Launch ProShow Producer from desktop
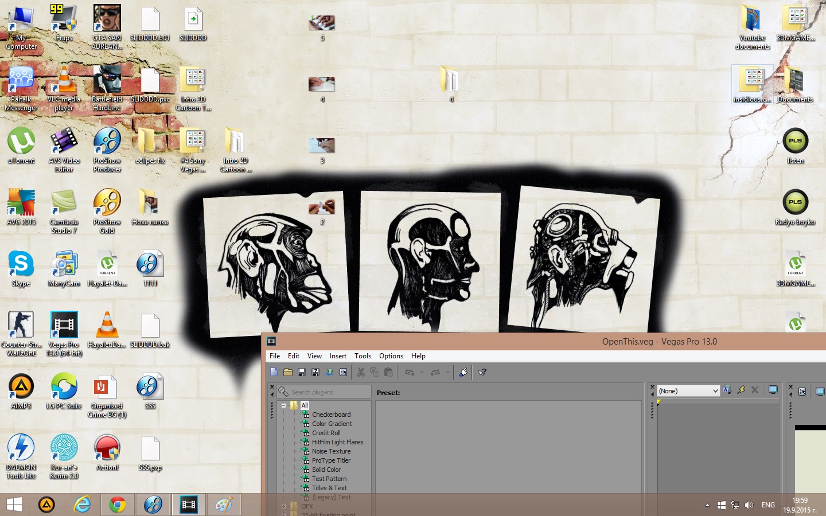The image size is (826, 516). [x=107, y=150]
